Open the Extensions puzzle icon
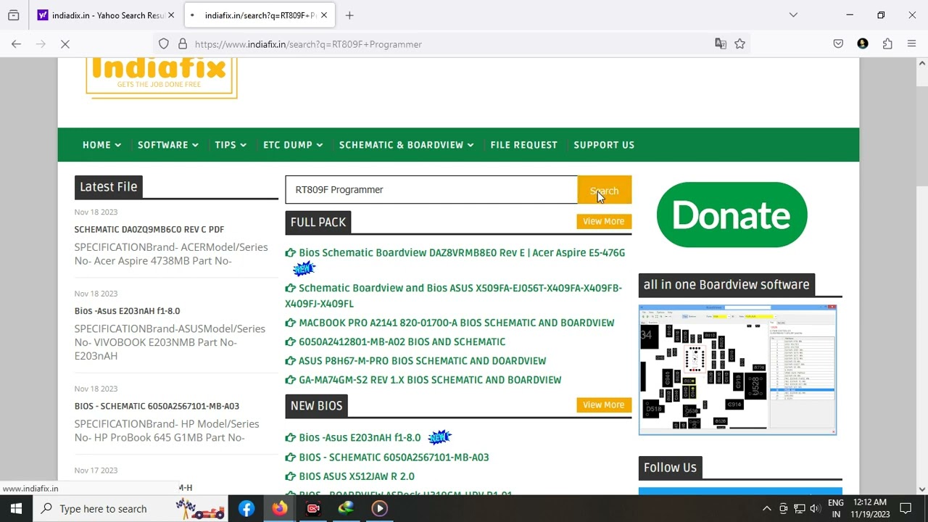The image size is (928, 522). [x=887, y=44]
